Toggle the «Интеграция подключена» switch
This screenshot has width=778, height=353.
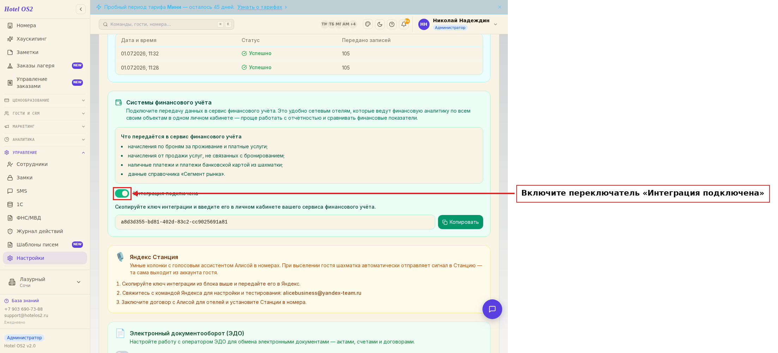point(122,193)
